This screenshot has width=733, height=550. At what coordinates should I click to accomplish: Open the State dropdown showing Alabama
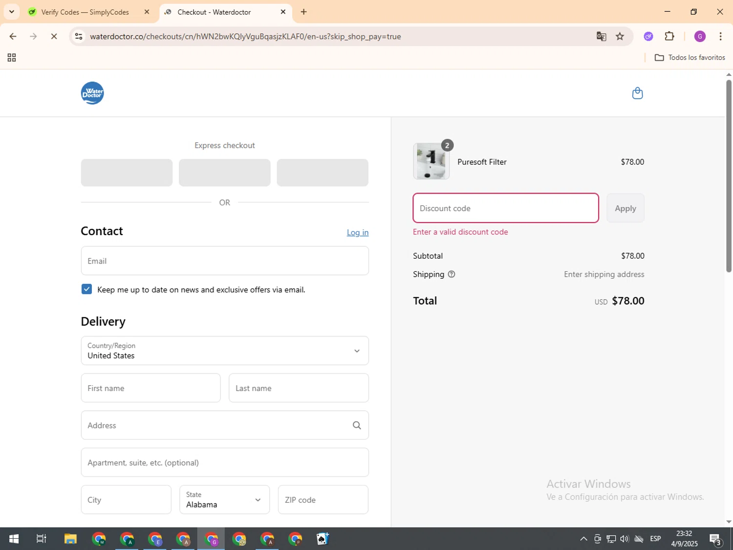click(224, 500)
